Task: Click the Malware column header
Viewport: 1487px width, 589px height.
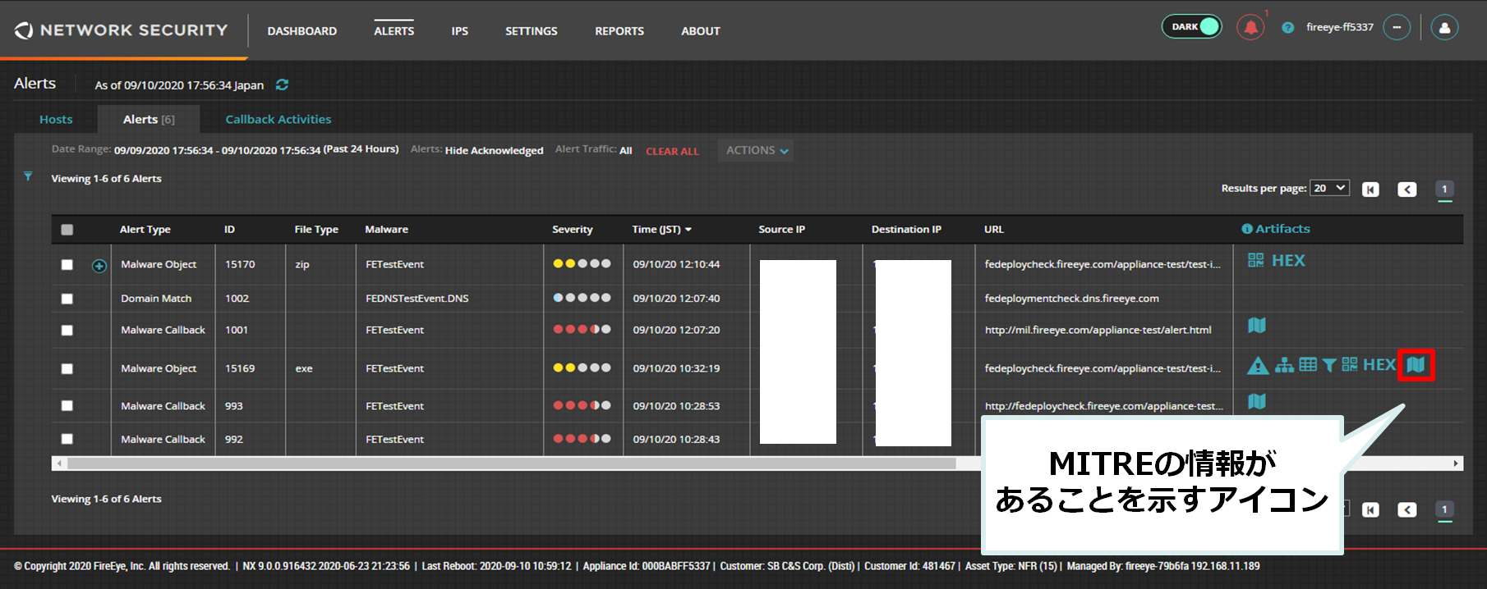Action: (x=387, y=230)
